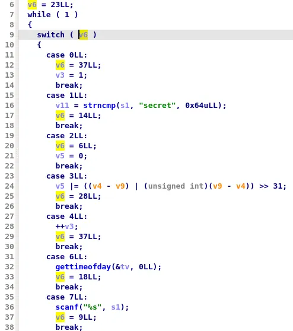
Task: Select the "secret" string literal
Action: pos(157,106)
